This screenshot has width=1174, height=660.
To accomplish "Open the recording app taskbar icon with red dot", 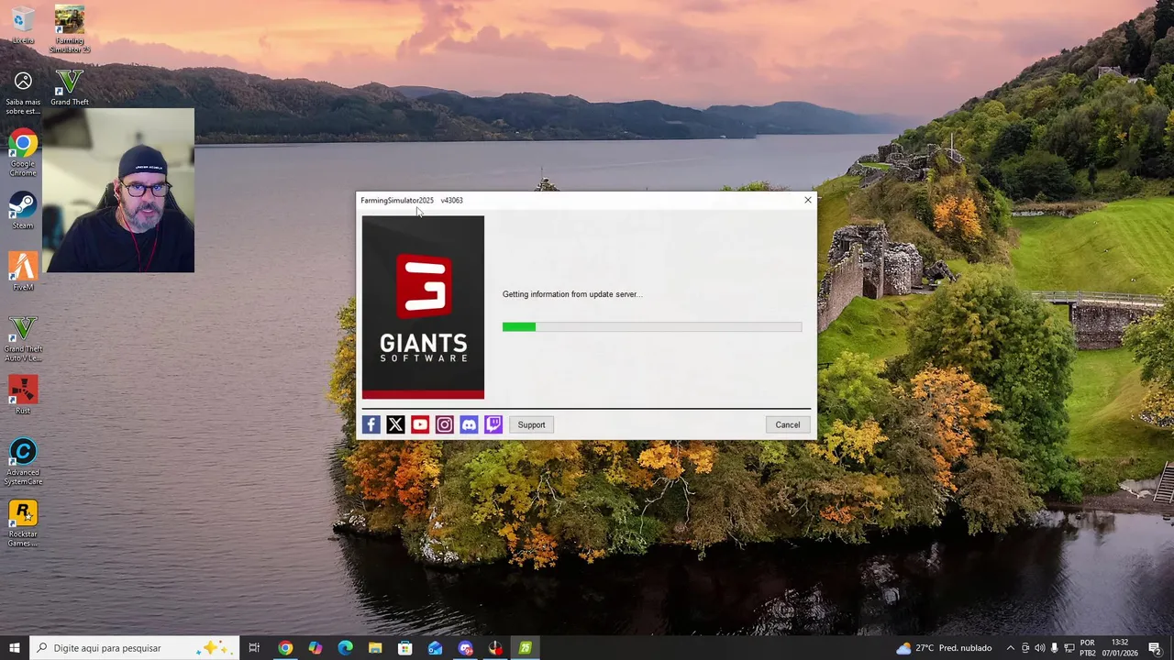I will 495,648.
